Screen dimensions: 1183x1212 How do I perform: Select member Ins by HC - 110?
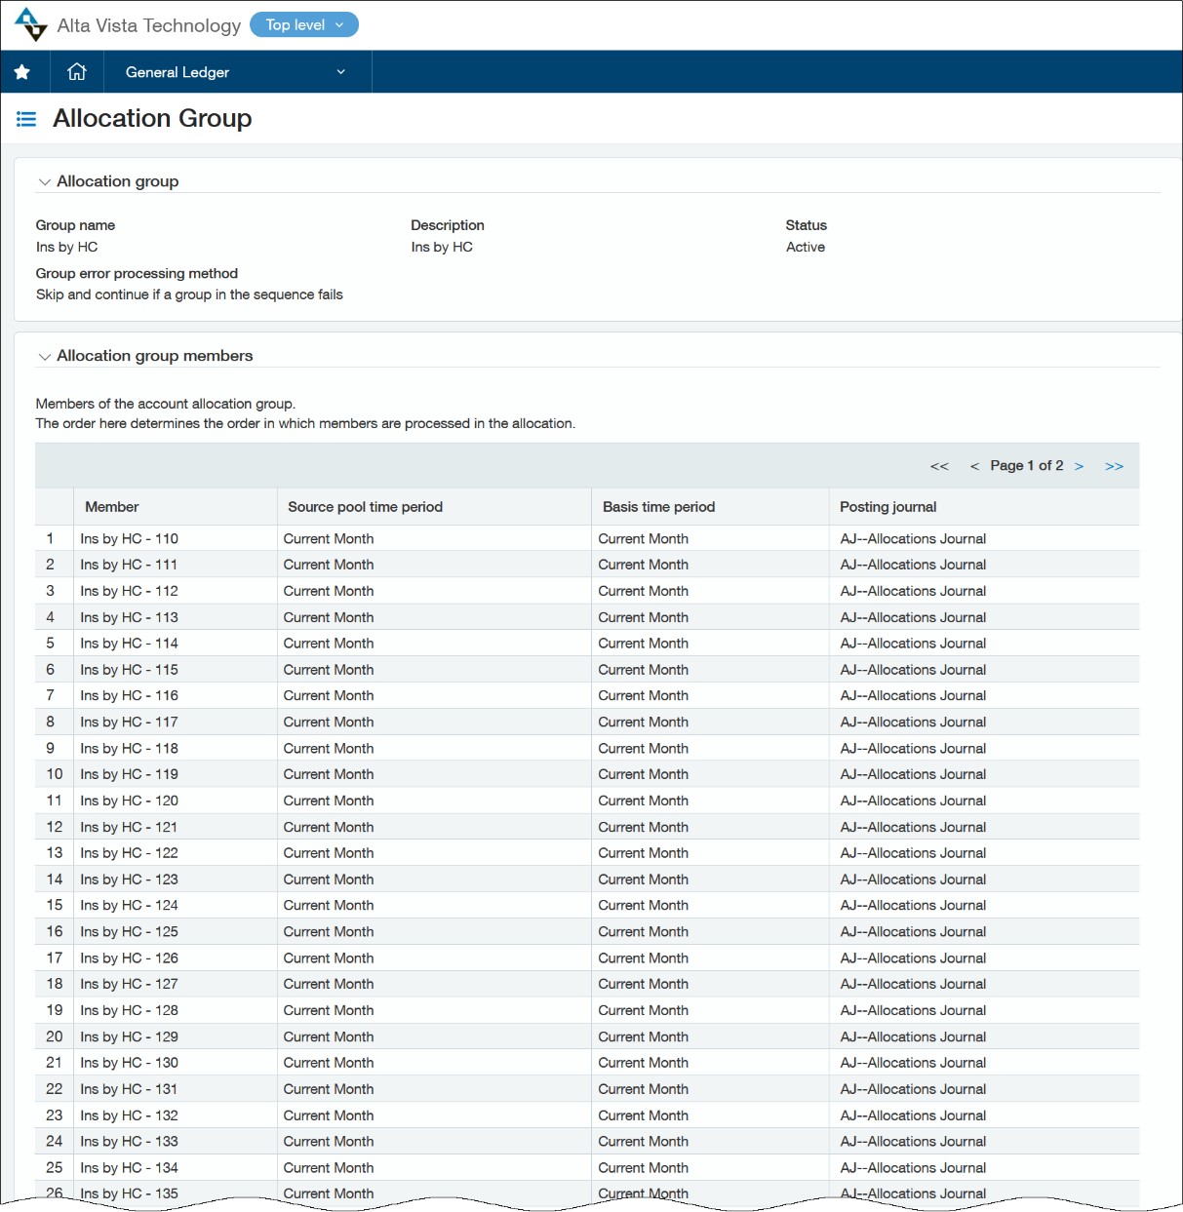pyautogui.click(x=130, y=539)
